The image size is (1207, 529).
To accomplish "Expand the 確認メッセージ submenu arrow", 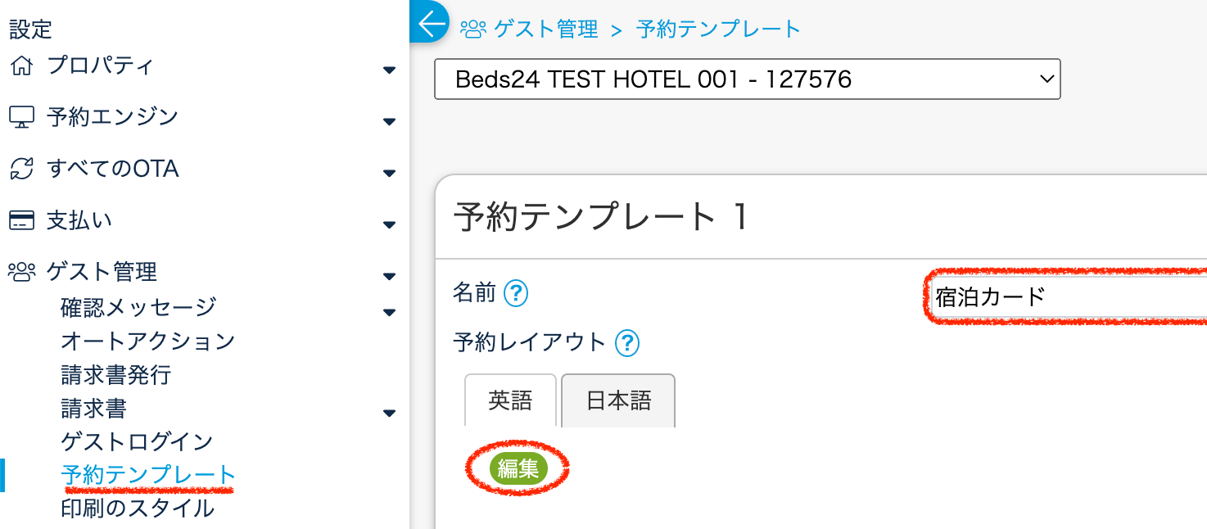I will click(390, 312).
